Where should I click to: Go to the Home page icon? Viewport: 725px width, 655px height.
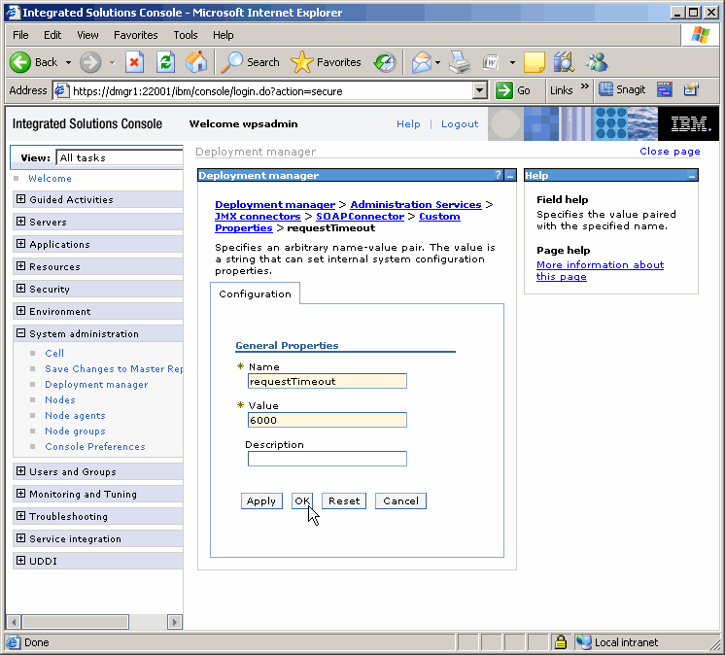click(196, 62)
